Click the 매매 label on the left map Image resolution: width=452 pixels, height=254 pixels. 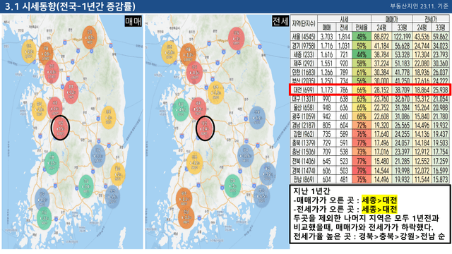[133, 21]
